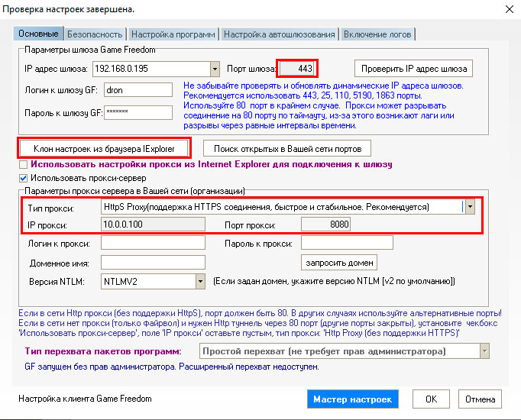Expand the Версия NTLM dropdown arrow
Viewport: 521px width, 420px height.
tap(200, 282)
